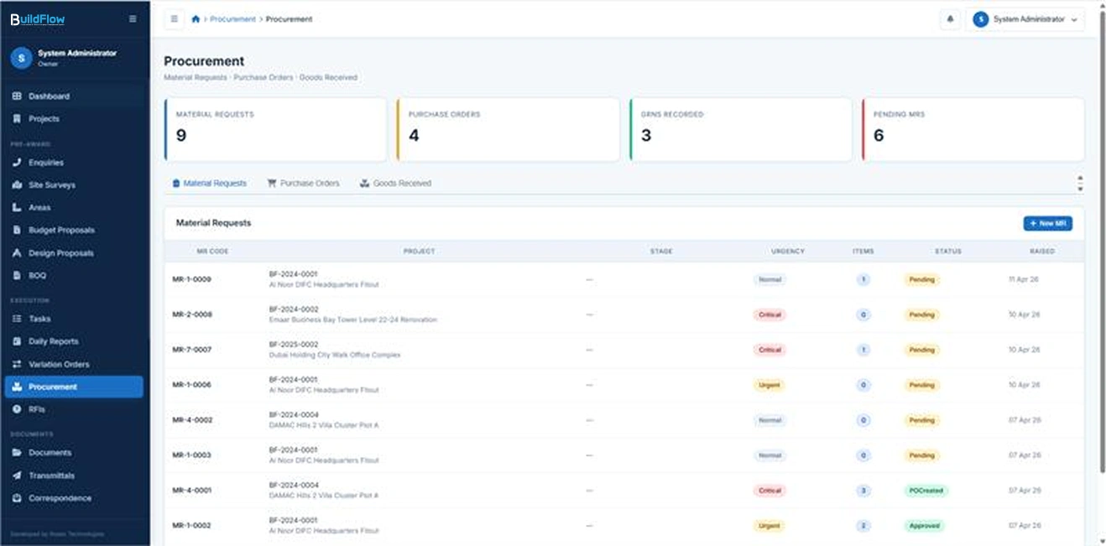Click the tab strip scroll-down arrow
The height and width of the screenshot is (546, 1106).
tap(1079, 189)
